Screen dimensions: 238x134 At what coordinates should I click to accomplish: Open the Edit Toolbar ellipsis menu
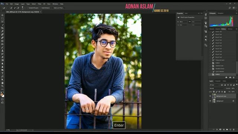[x=2, y=89]
